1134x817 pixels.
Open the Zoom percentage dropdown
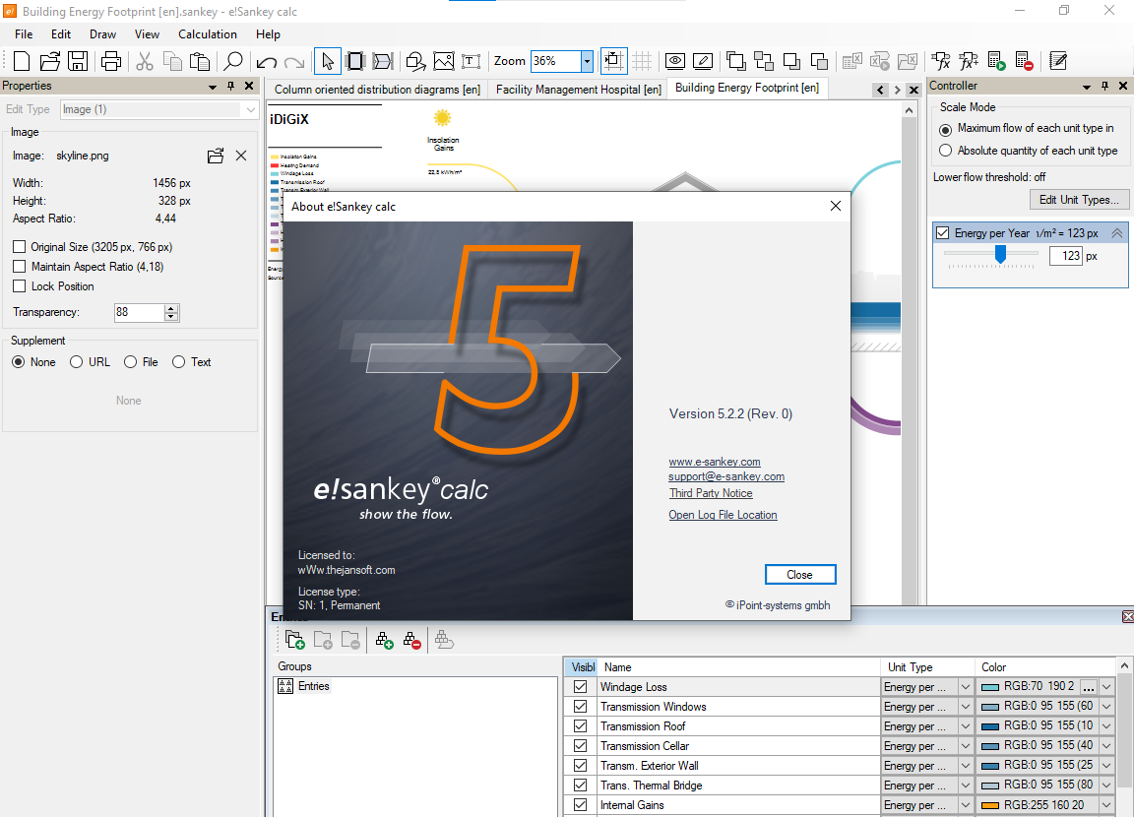pos(588,61)
